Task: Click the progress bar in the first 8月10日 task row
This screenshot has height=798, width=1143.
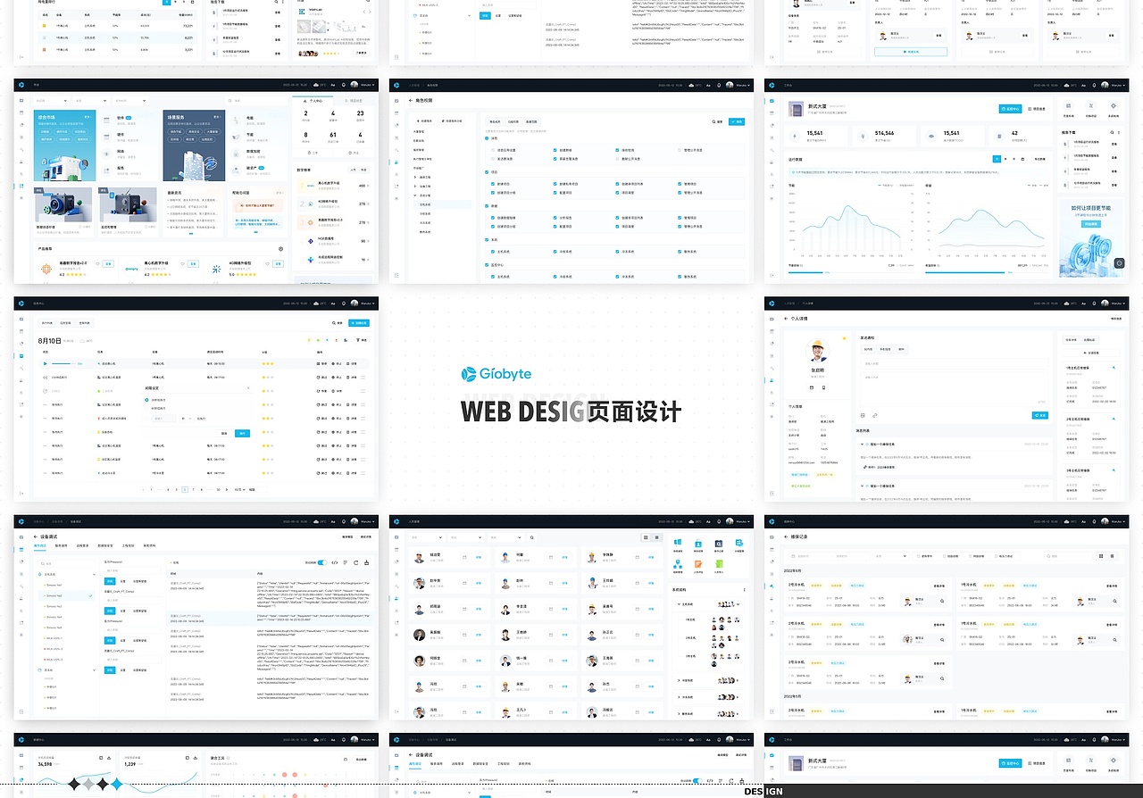Action: coord(63,363)
